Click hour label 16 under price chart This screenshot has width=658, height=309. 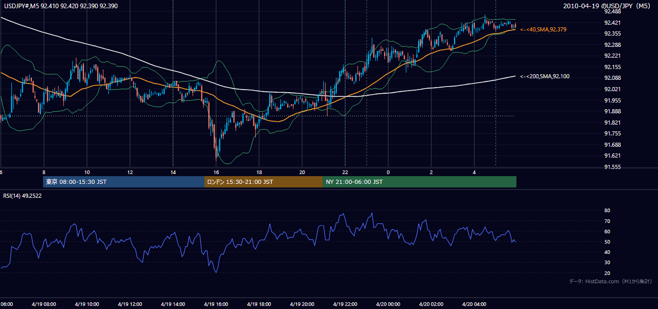click(x=216, y=173)
